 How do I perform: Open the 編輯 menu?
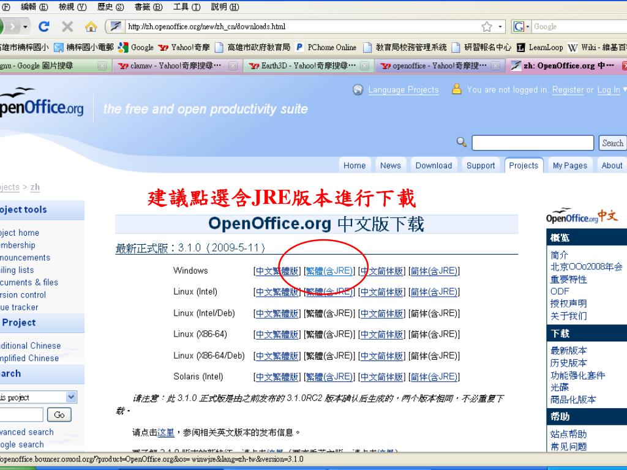point(34,7)
